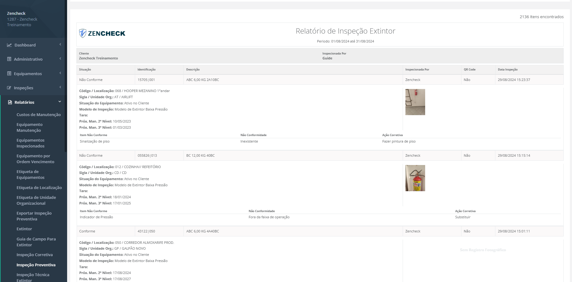Click the Relatórios document icon
This screenshot has width=572, height=282.
click(10, 102)
